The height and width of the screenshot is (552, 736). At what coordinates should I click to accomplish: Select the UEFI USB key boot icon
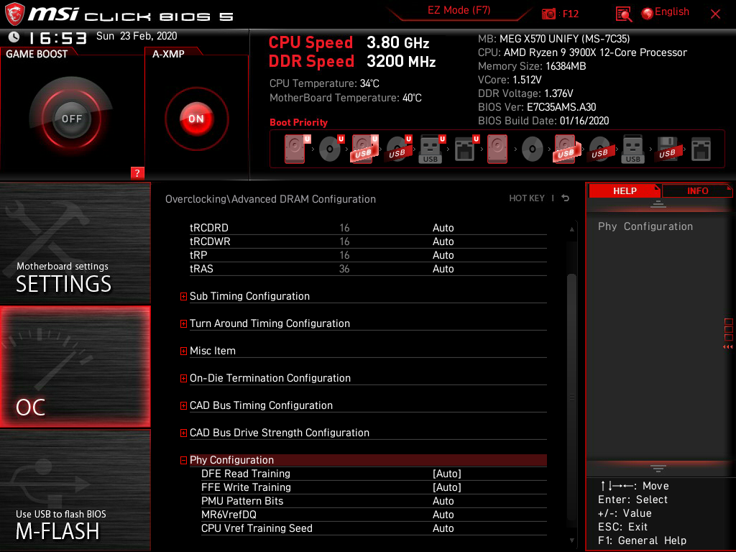pyautogui.click(x=431, y=149)
